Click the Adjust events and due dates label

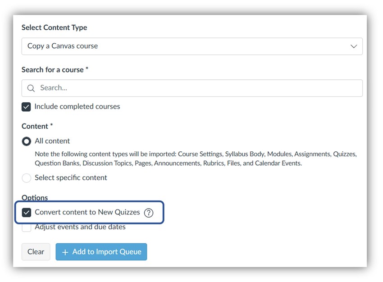point(80,227)
